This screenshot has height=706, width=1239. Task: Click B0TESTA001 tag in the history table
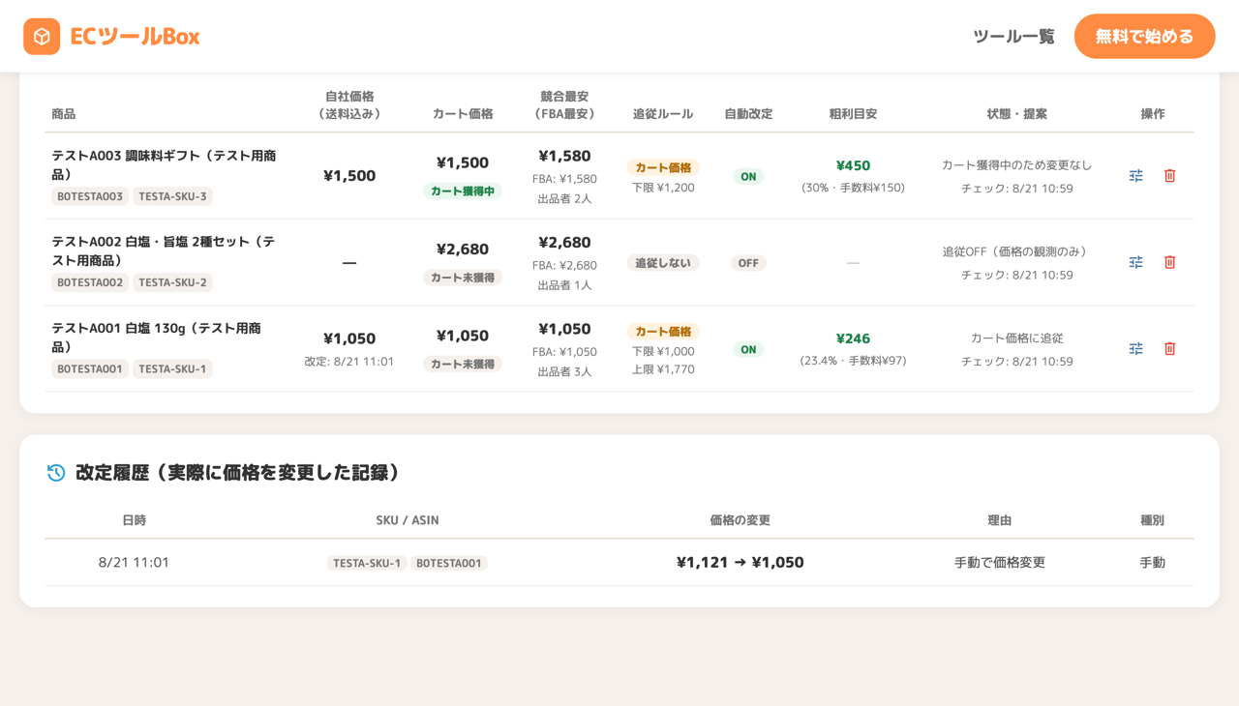tap(449, 563)
